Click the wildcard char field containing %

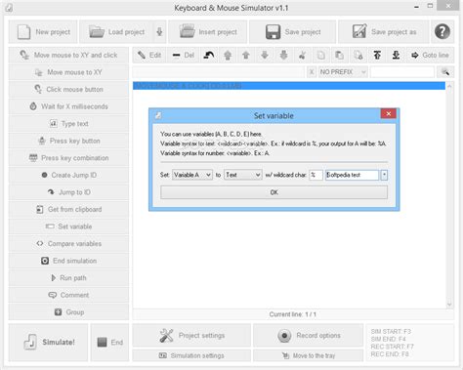click(316, 175)
